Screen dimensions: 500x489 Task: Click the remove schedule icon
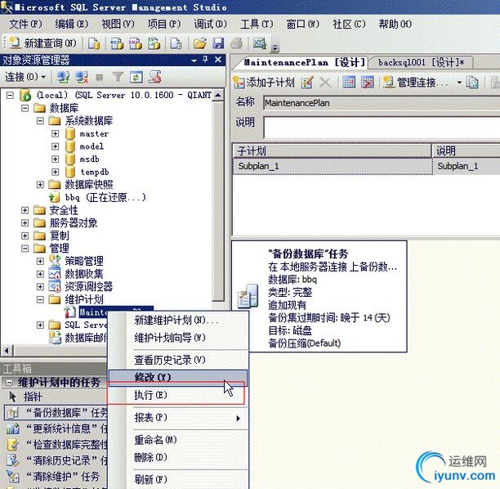point(368,83)
